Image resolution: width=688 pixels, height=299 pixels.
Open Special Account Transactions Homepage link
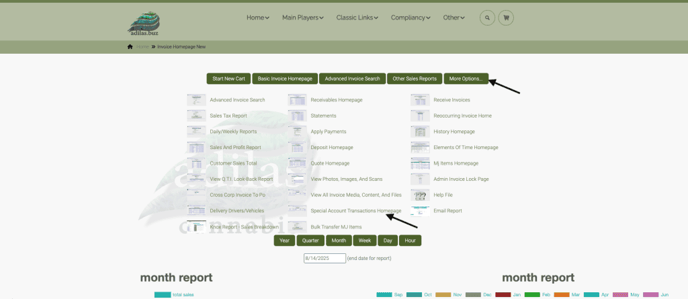coord(356,211)
